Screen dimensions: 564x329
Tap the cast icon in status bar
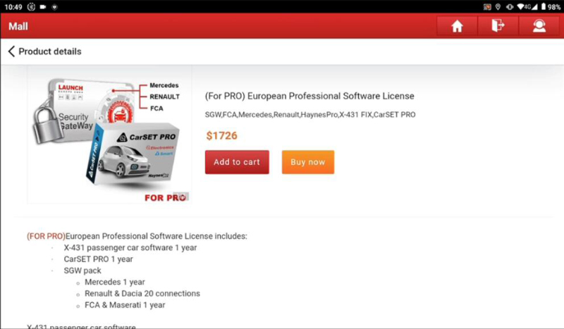pyautogui.click(x=487, y=7)
